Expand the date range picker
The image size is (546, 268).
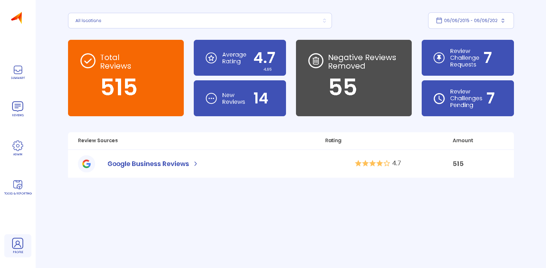pos(471,21)
